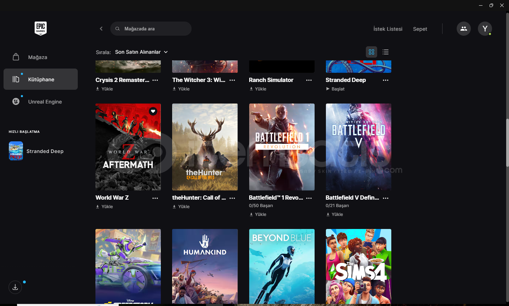Open the Sepet cart

(420, 29)
